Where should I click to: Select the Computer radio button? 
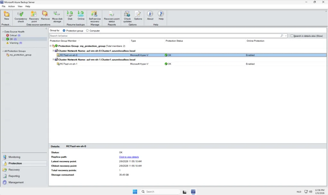(x=87, y=31)
